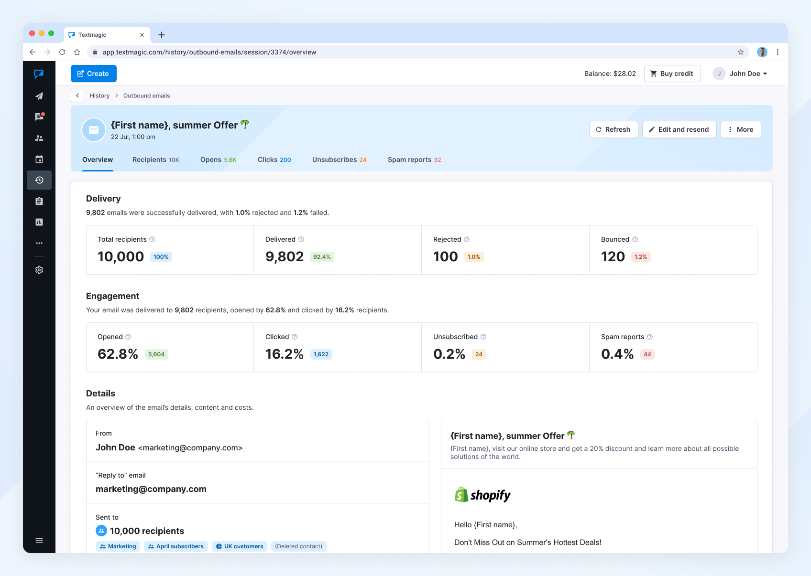
Task: Open the John Doe account dropdown
Action: click(x=741, y=74)
